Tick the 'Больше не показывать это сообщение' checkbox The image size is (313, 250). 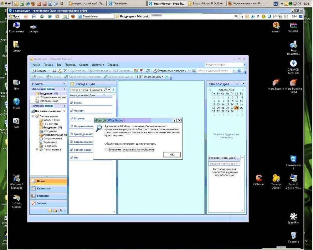pos(106,149)
